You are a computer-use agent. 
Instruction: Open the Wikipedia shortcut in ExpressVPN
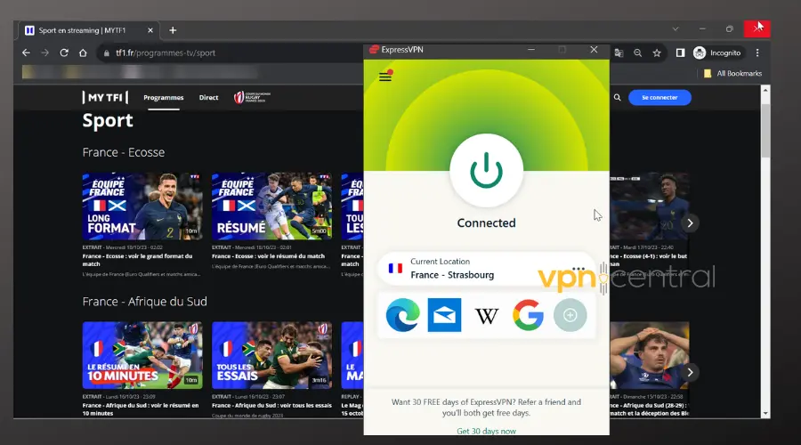(486, 316)
